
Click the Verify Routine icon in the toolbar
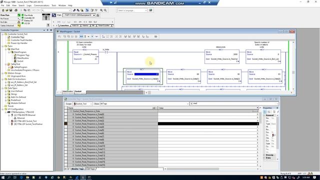[92, 10]
